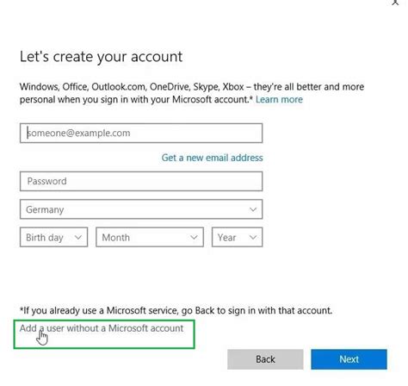Click the footnote about existing Microsoft service

click(176, 310)
